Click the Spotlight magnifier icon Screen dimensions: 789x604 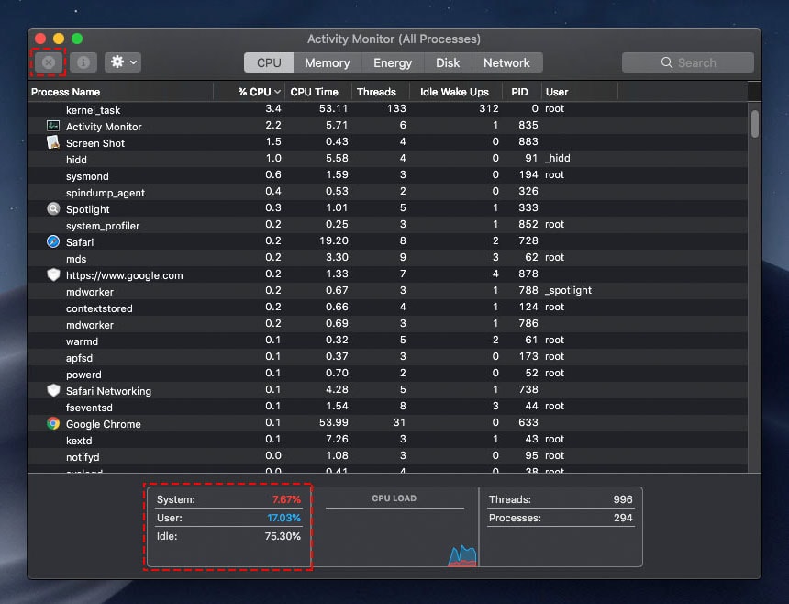point(53,208)
